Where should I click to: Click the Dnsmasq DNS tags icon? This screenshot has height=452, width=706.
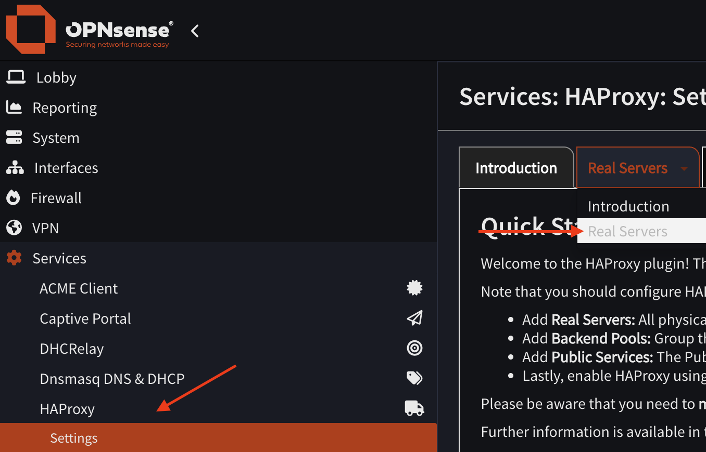coord(414,378)
